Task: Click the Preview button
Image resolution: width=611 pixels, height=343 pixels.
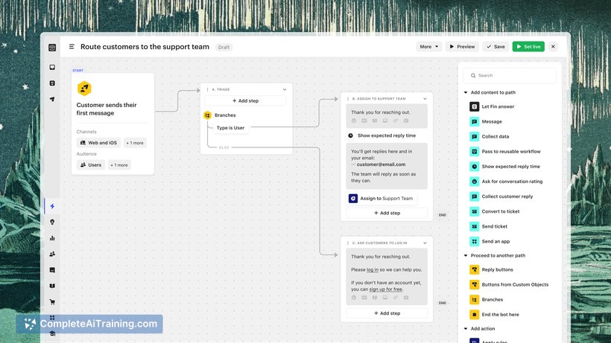Action: coord(462,47)
